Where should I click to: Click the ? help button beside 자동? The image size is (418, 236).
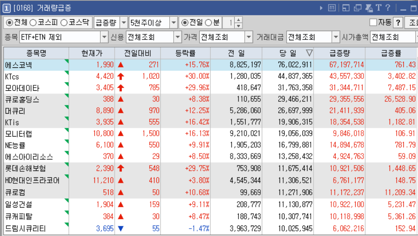[398, 22]
